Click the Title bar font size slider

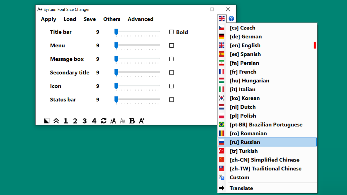tap(137, 32)
